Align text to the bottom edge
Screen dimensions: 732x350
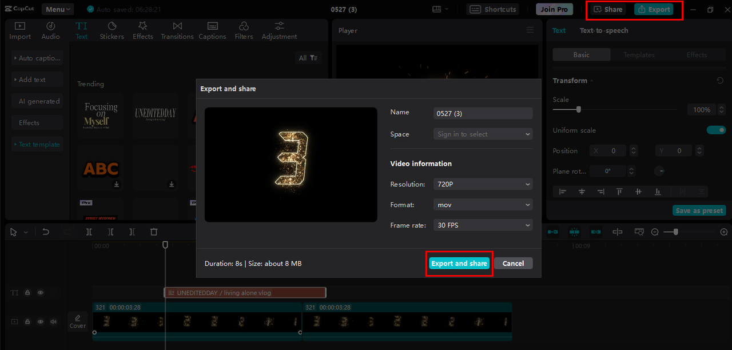click(658, 192)
